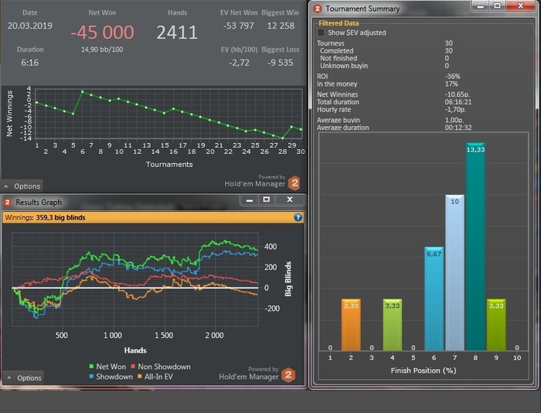Click the blue help icon in Results Graph
Image resolution: width=541 pixels, height=413 pixels.
coord(298,217)
